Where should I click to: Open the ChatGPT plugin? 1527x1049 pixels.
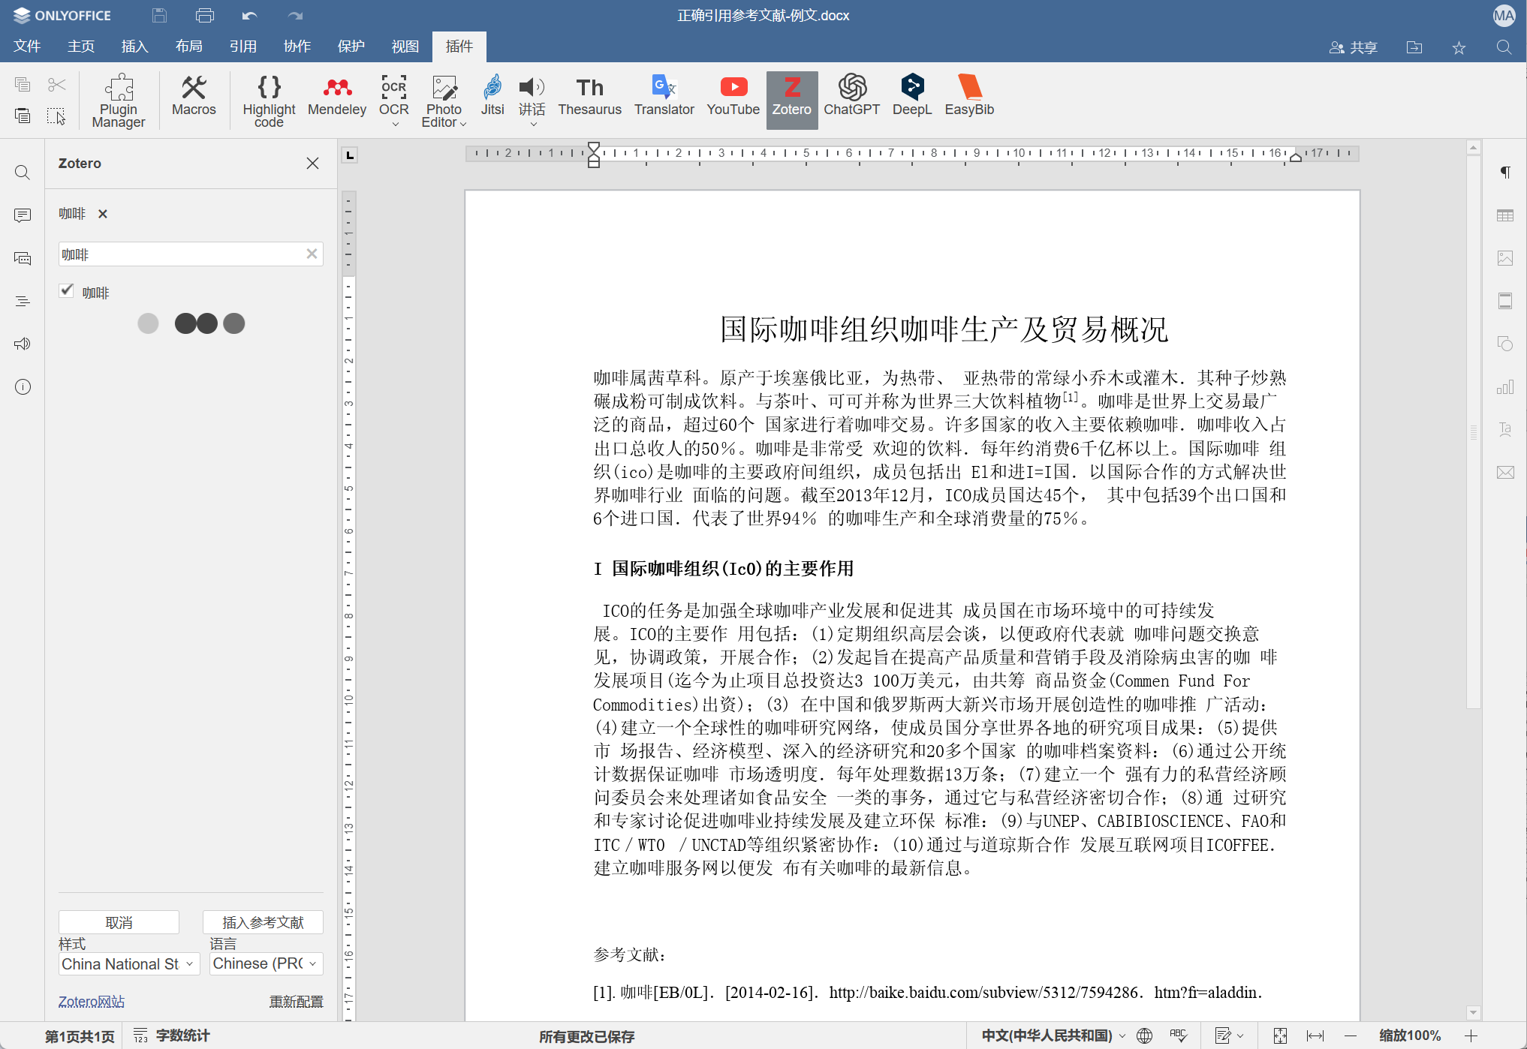(851, 98)
